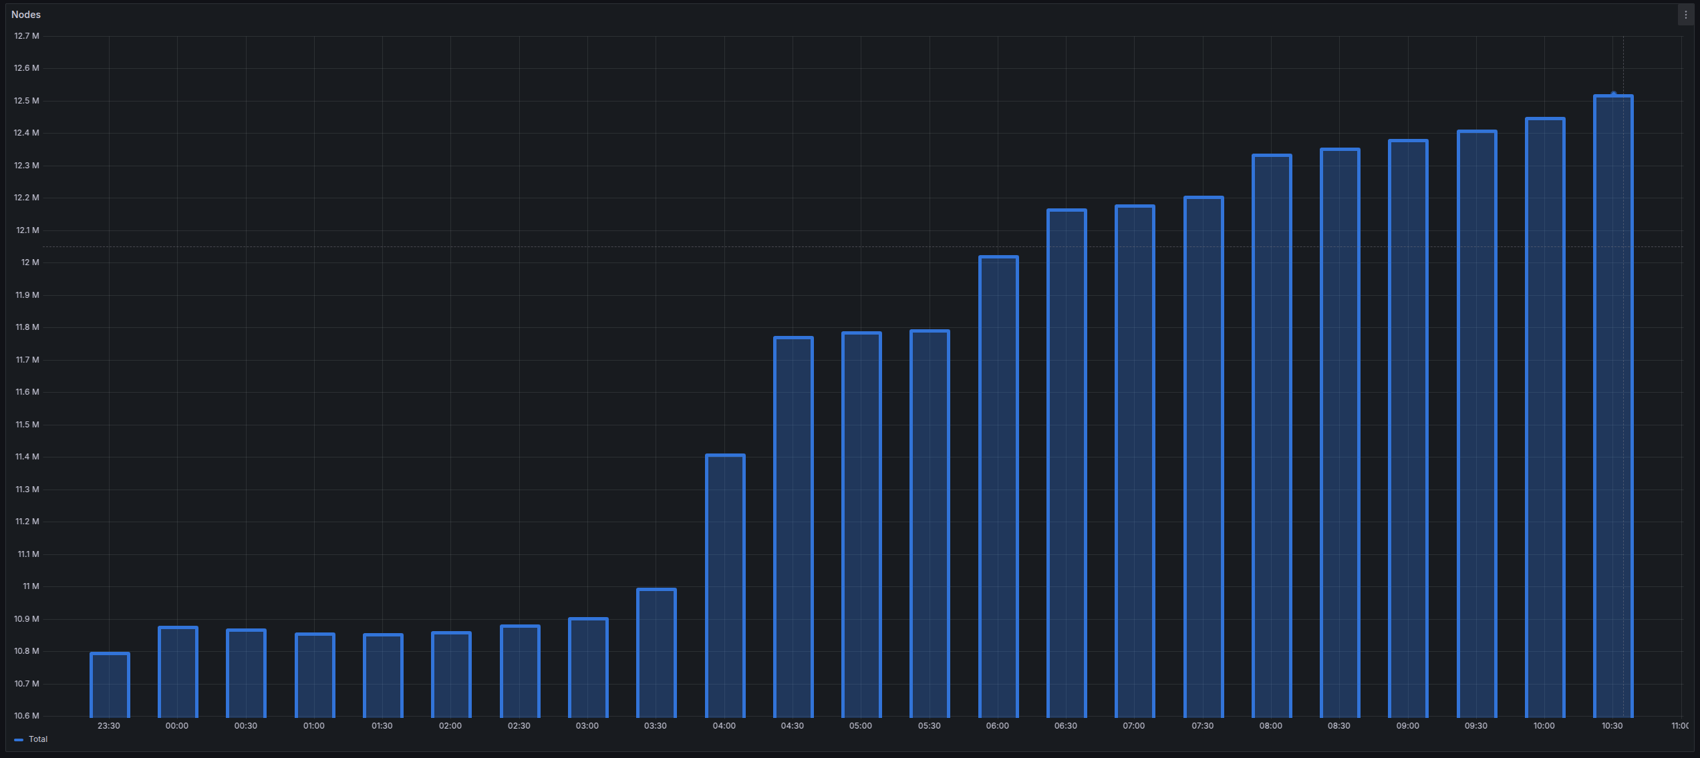Click the bar at 10:00

point(1545,417)
